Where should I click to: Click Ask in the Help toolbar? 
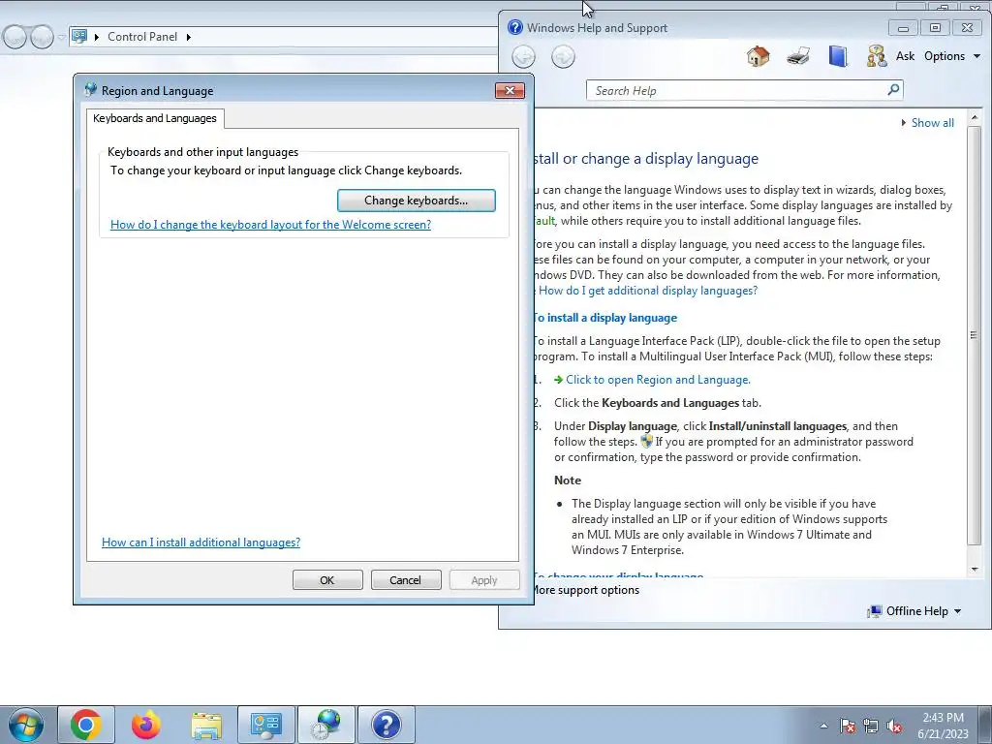905,56
